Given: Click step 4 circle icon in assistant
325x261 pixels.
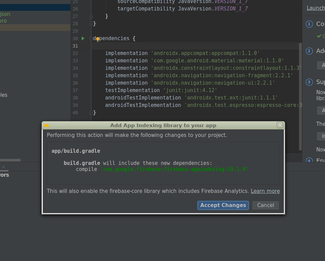Looking at the screenshot, I should [x=309, y=161].
